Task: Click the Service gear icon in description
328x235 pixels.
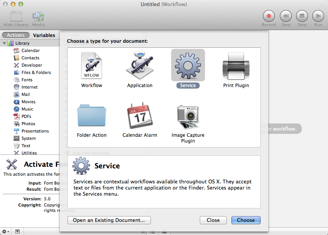Action: pos(81,166)
